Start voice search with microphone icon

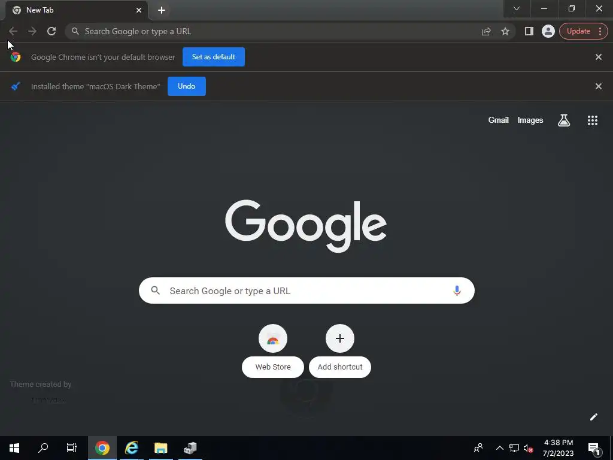(x=457, y=290)
